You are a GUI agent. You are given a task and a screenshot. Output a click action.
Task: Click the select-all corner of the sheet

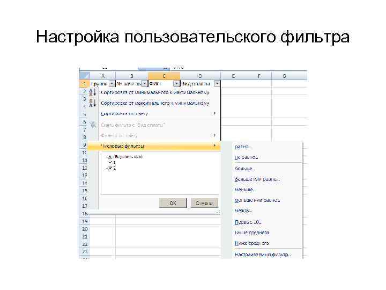click(x=85, y=76)
